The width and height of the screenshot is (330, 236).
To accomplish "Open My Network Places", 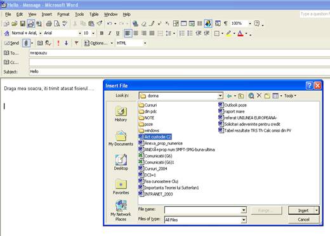I will (121, 211).
